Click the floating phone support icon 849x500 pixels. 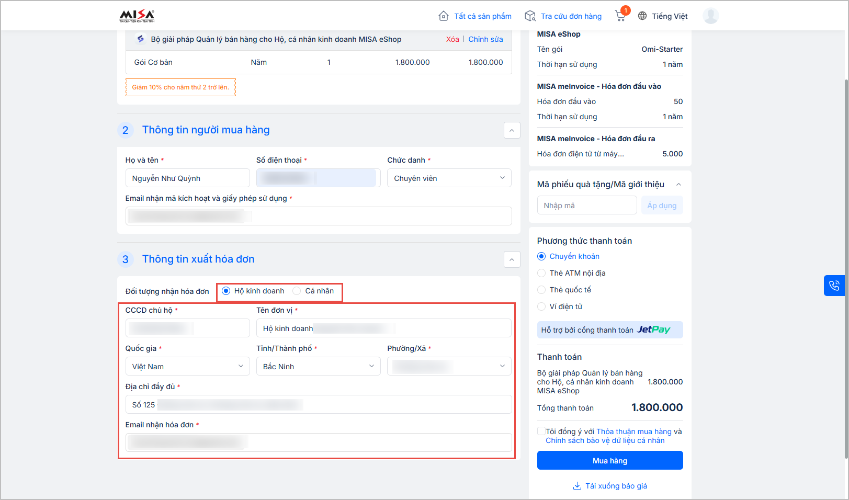tap(834, 286)
